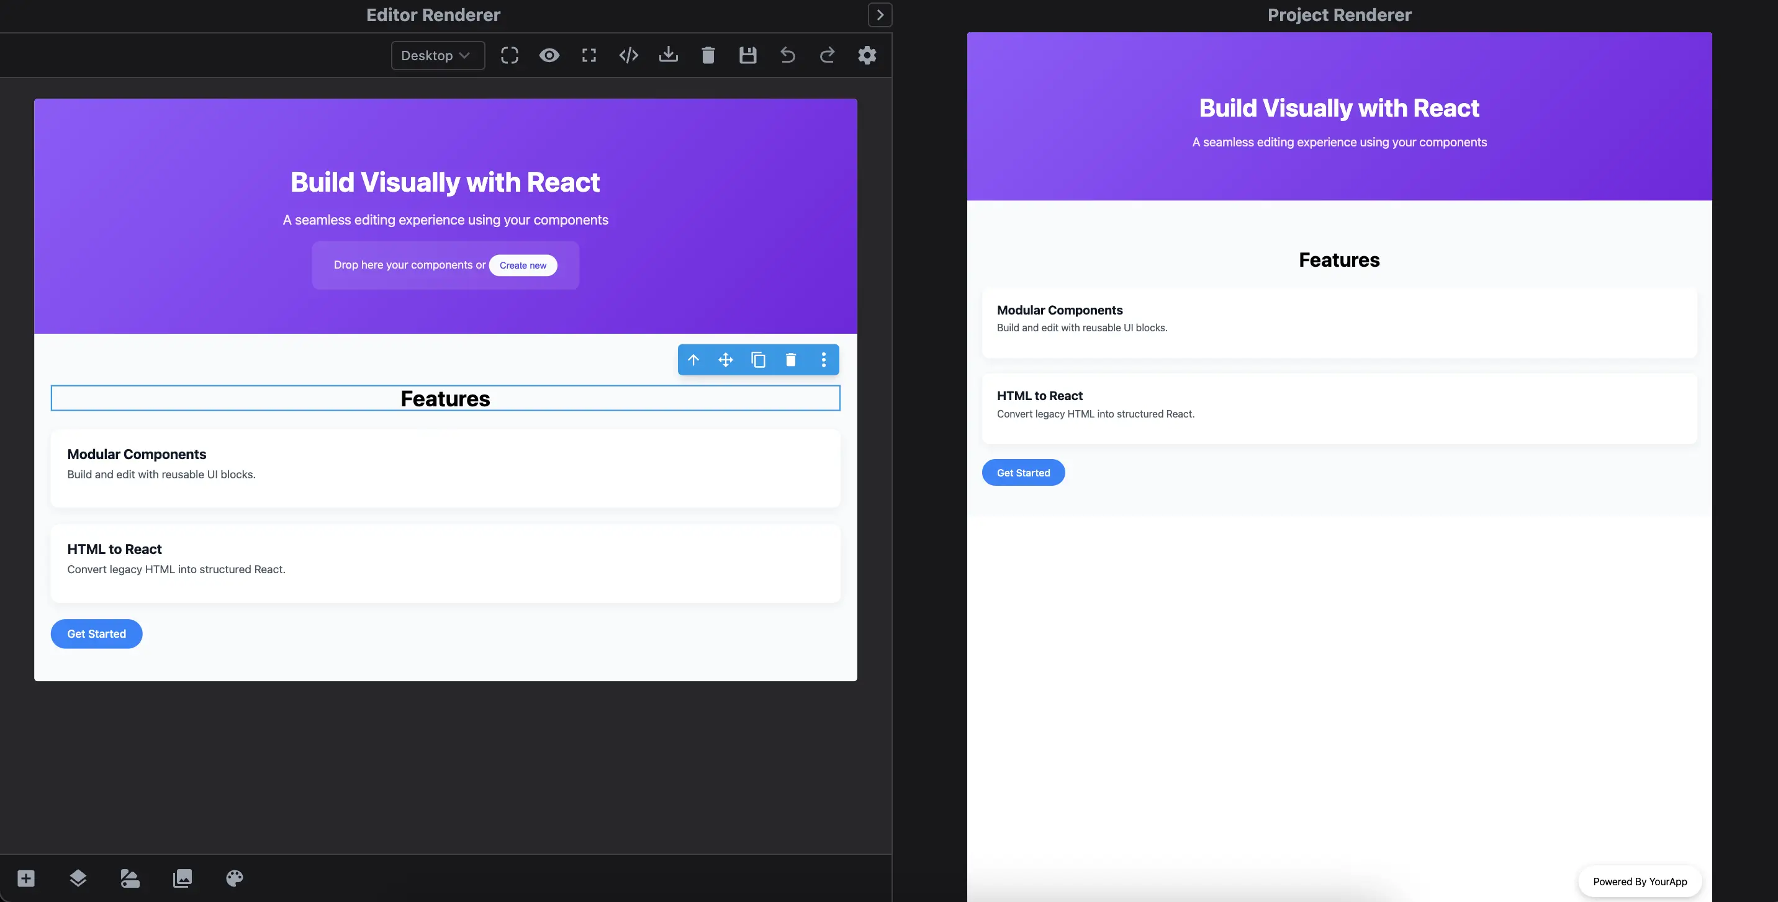Collapse the editor panel with the chevron
Image resolution: width=1778 pixels, height=902 pixels.
[879, 14]
